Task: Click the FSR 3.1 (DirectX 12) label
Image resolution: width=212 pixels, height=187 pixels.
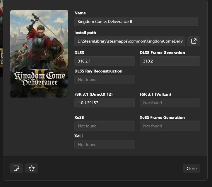Action: [93, 94]
